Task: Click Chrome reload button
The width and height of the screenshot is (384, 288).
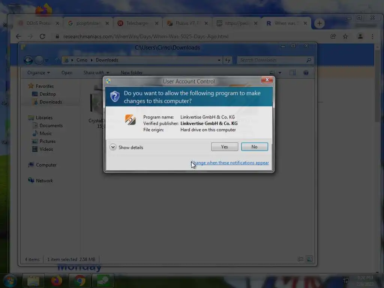Action: point(42,36)
